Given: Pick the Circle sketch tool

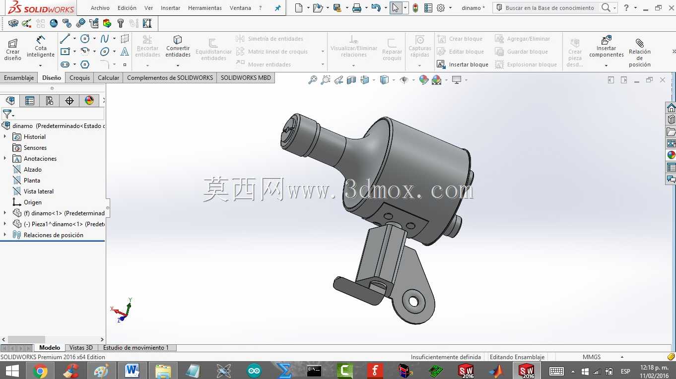Looking at the screenshot, I should (85, 39).
